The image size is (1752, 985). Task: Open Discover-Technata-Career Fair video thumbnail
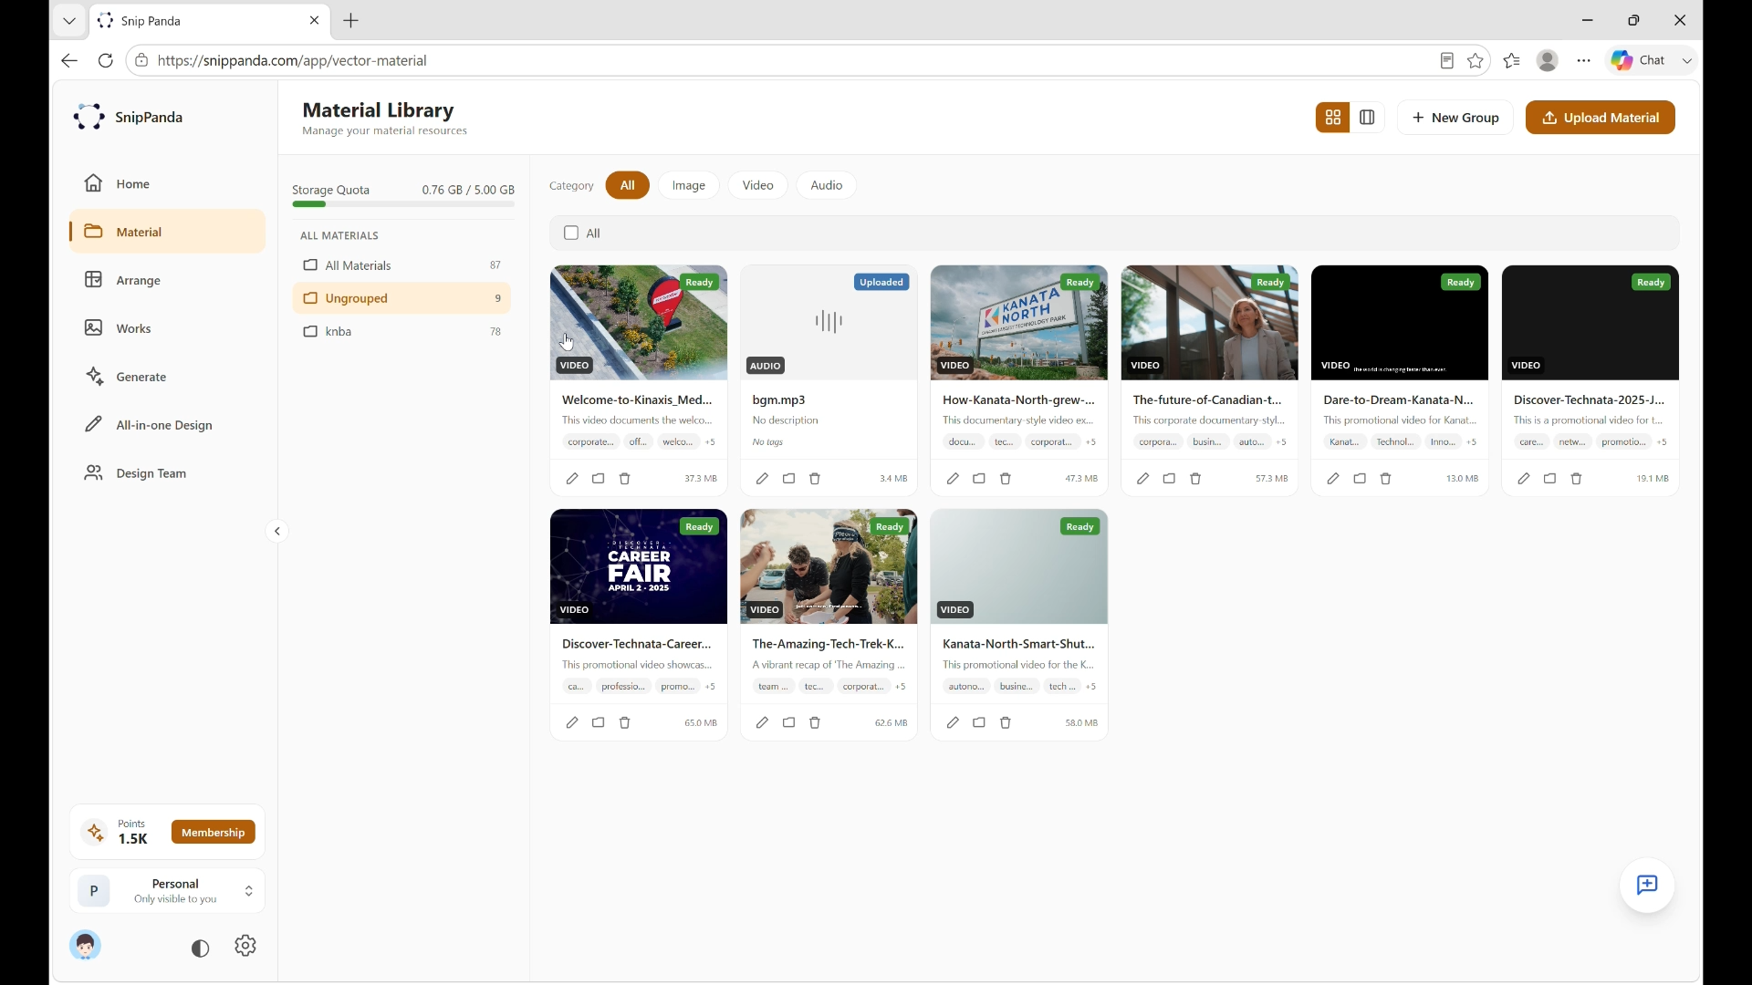point(639,567)
